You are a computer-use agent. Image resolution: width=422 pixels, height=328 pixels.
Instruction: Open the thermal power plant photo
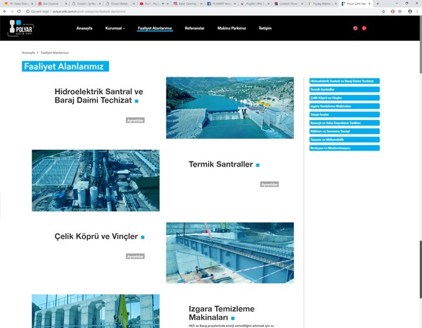pyautogui.click(x=96, y=180)
